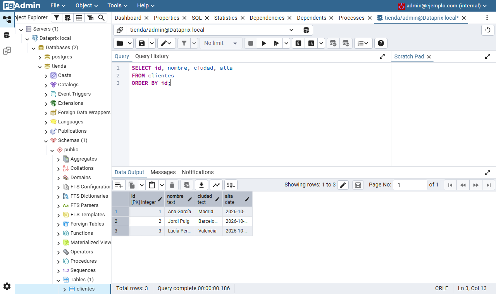Click the SQL button in results toolbar
Screen dimensions: 496x294
click(x=231, y=185)
